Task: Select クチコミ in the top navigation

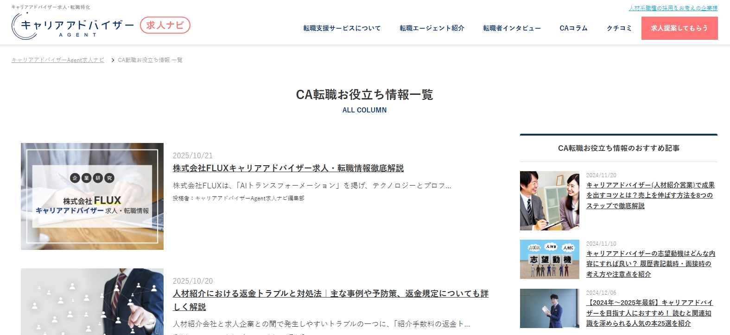Action: (619, 28)
